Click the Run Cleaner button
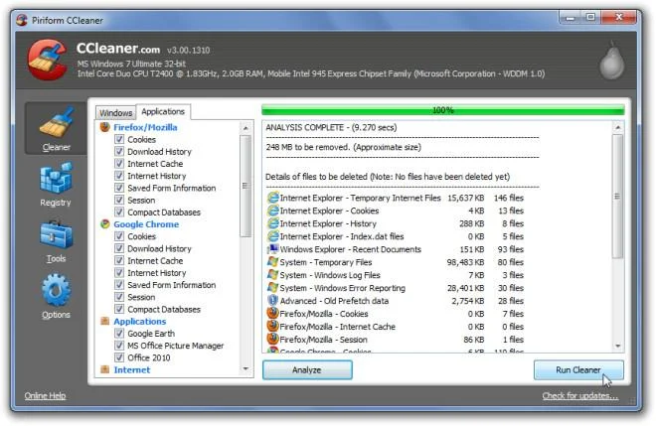656x426 pixels. coord(578,370)
